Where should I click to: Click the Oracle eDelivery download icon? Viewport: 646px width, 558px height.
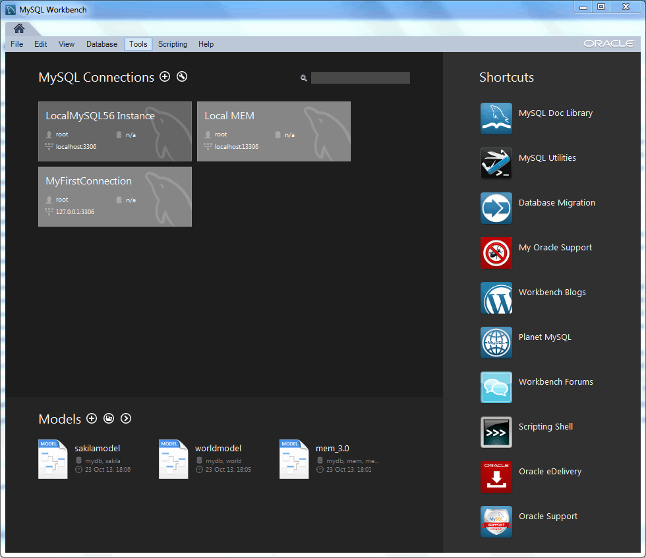[x=496, y=477]
